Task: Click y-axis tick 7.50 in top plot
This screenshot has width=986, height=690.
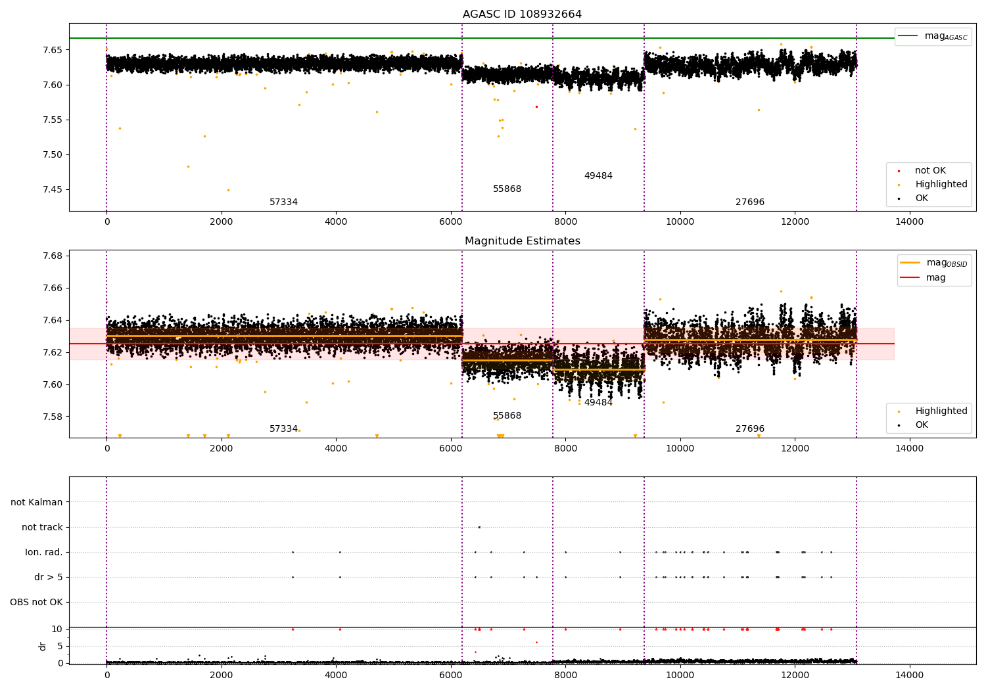Action: click(x=52, y=155)
